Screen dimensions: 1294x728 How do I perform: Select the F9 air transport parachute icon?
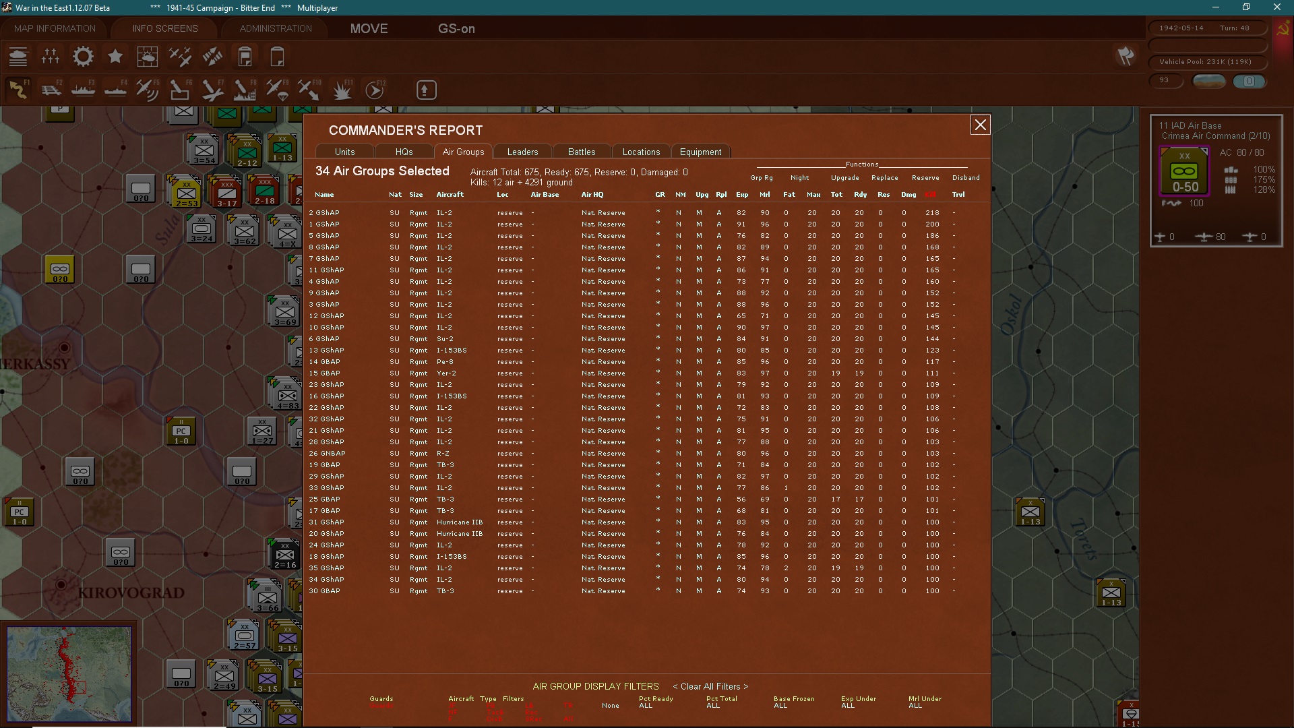277,90
